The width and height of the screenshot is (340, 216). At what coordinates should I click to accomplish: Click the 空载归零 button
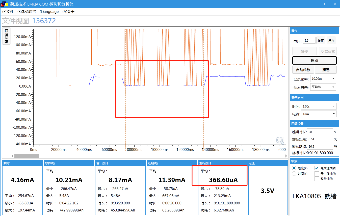[328, 51]
